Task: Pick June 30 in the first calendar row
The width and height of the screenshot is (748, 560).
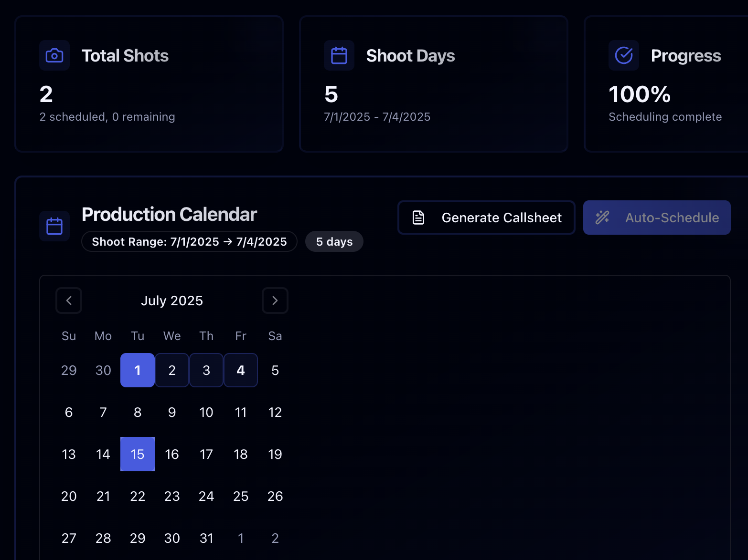Action: tap(103, 370)
